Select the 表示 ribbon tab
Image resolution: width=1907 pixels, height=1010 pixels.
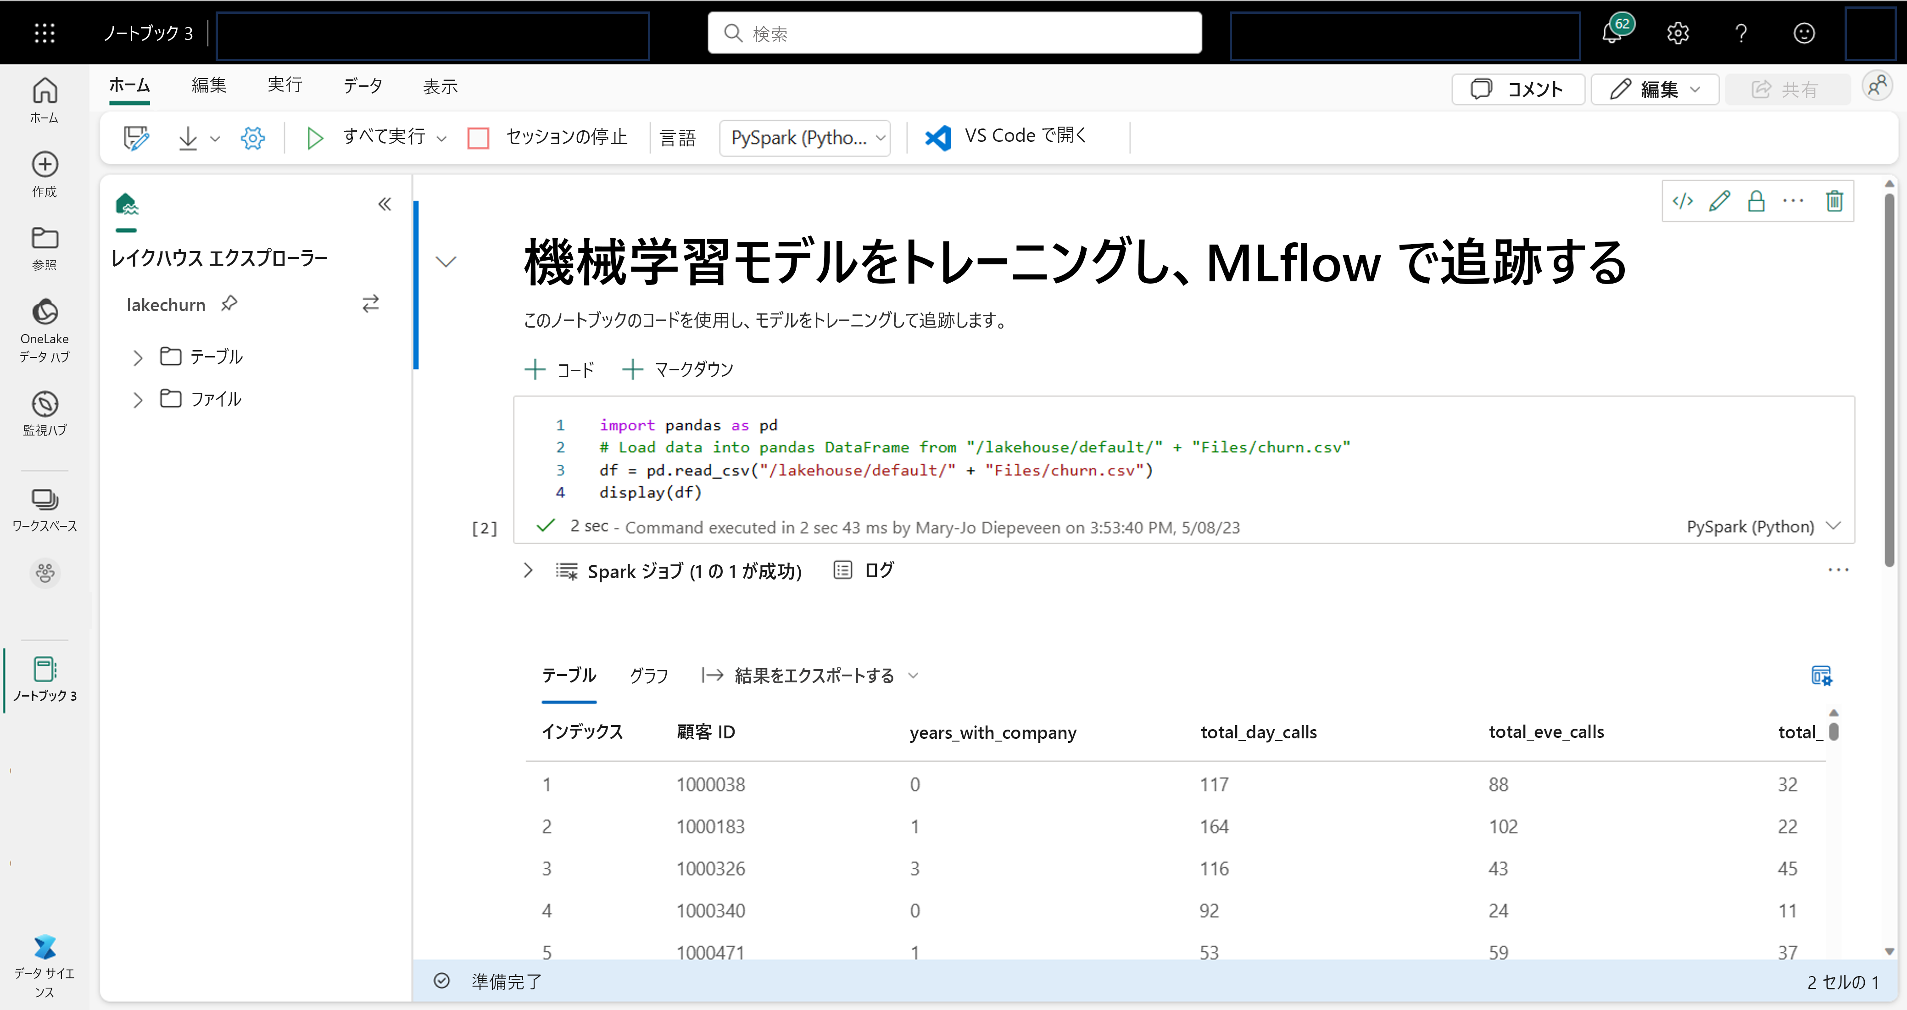coord(441,87)
